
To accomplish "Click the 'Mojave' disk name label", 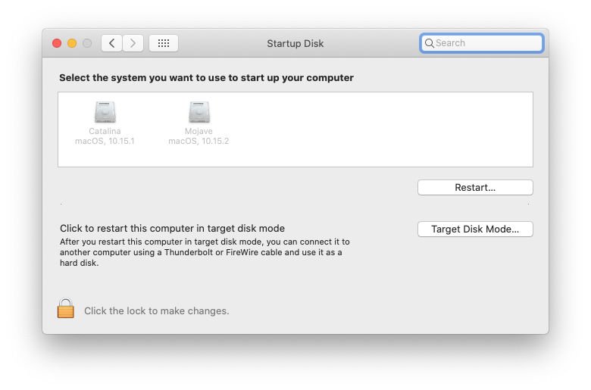I will [x=199, y=131].
